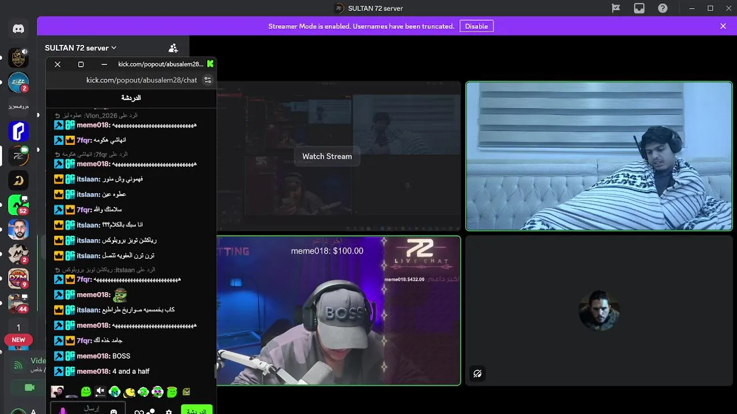Click the meme018: $100.00 donation overlay
The height and width of the screenshot is (414, 737).
327,251
